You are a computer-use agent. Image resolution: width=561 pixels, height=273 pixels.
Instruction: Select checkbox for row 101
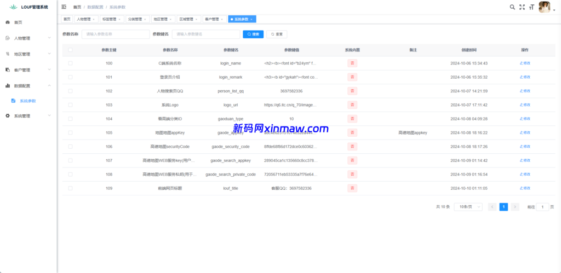point(70,77)
